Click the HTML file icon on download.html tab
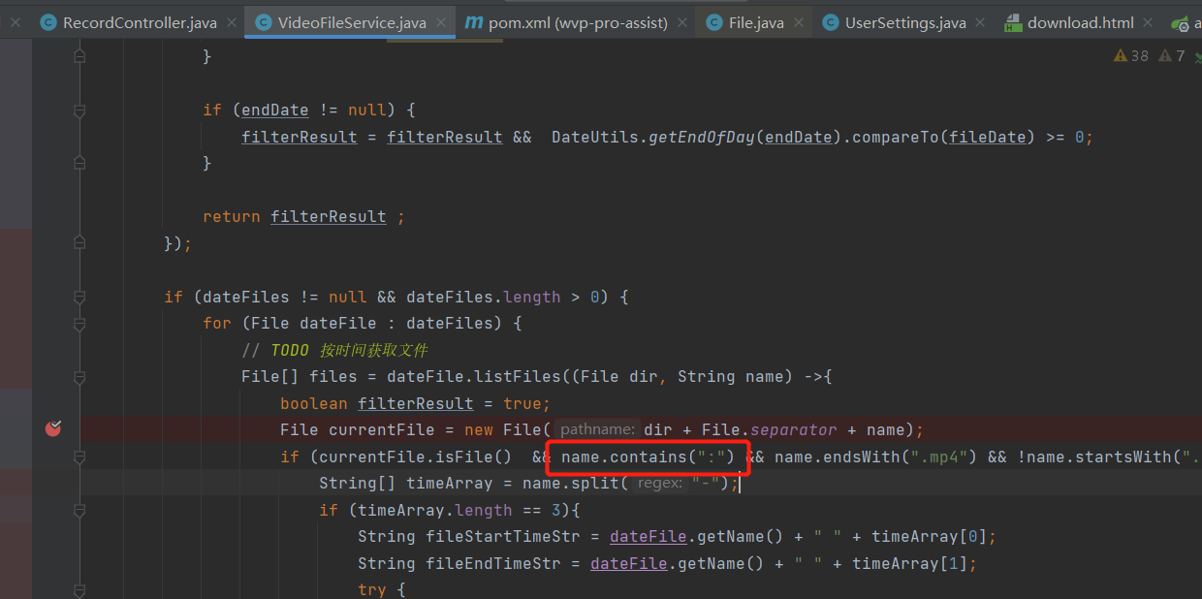The height and width of the screenshot is (599, 1202). click(1014, 21)
